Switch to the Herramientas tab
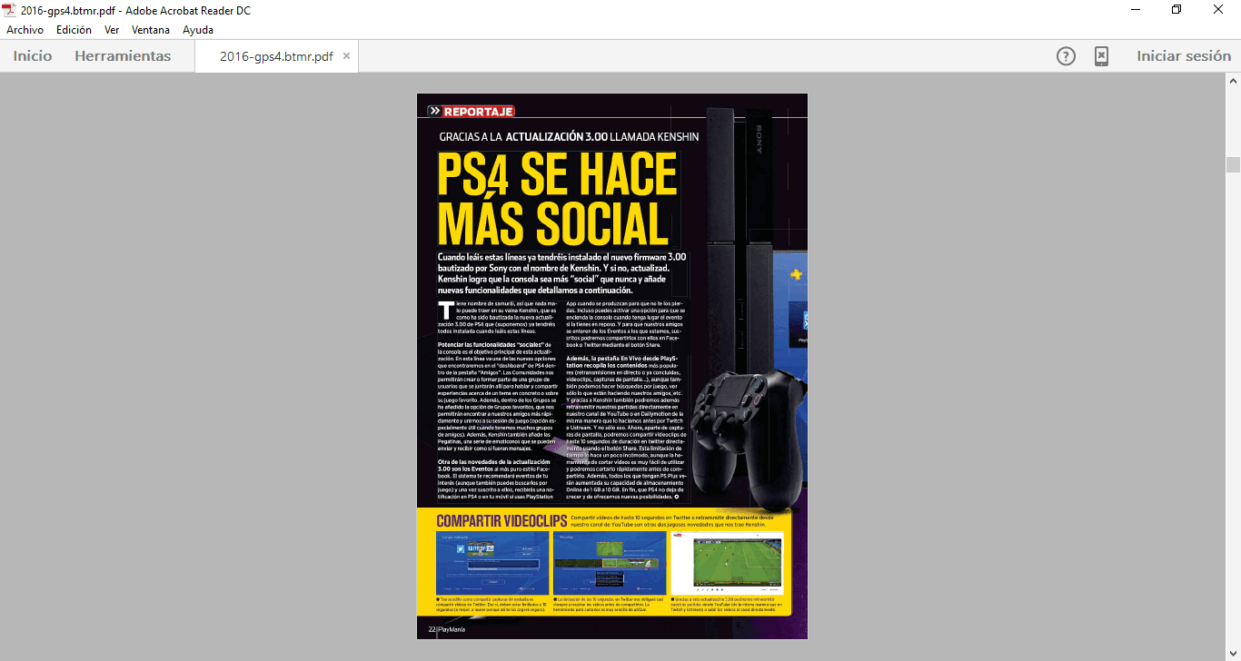The height and width of the screenshot is (661, 1241). point(123,56)
